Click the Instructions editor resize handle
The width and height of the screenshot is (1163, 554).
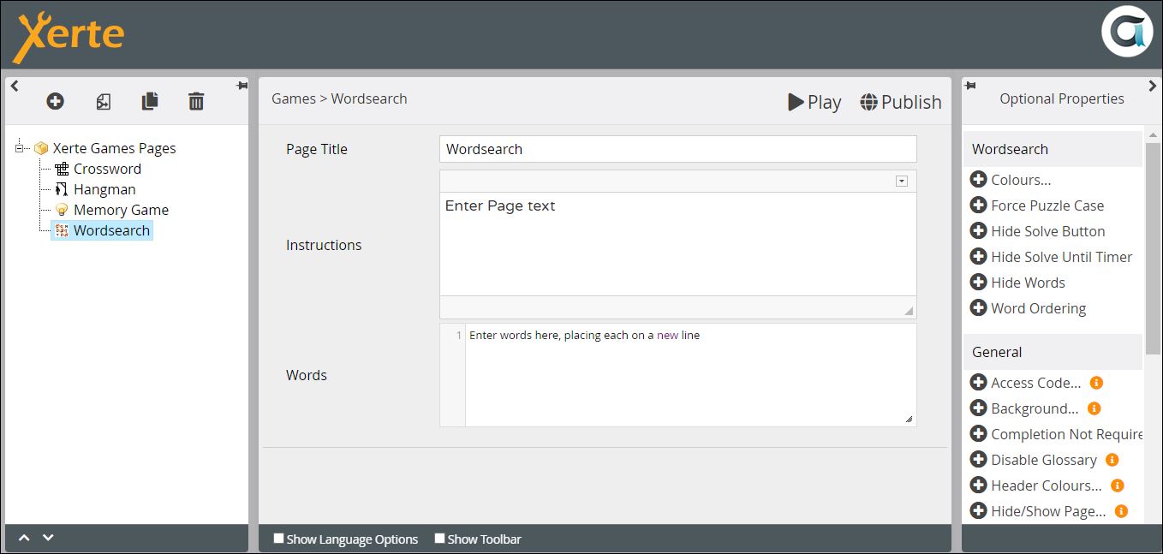[x=909, y=311]
